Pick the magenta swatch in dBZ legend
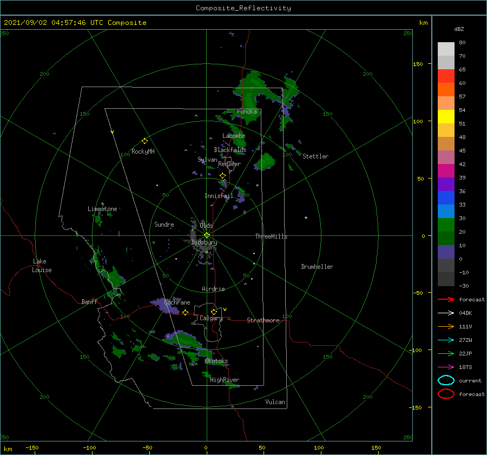This screenshot has height=455, width=487. 446,171
